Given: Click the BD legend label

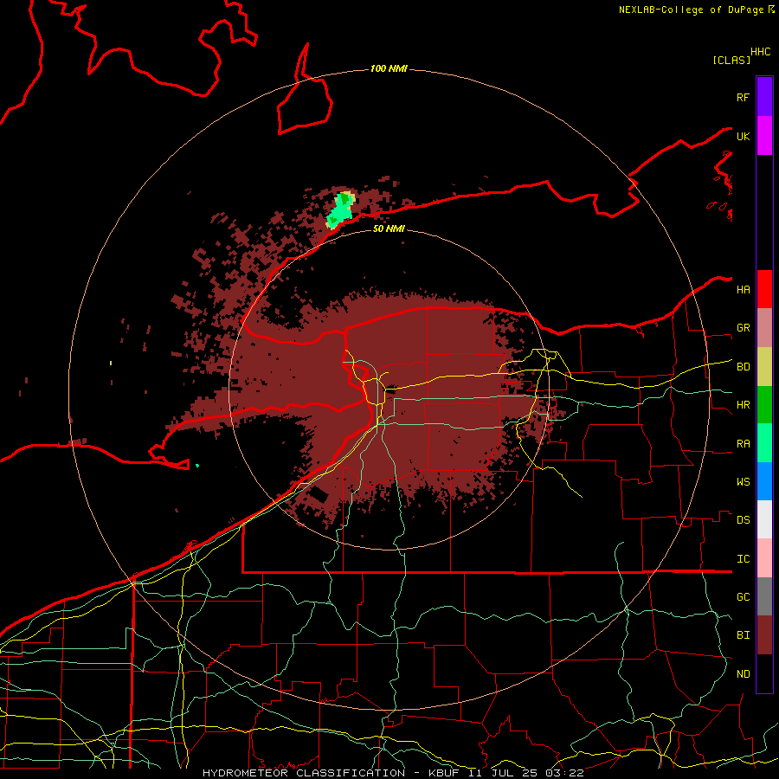Looking at the screenshot, I should click(744, 367).
